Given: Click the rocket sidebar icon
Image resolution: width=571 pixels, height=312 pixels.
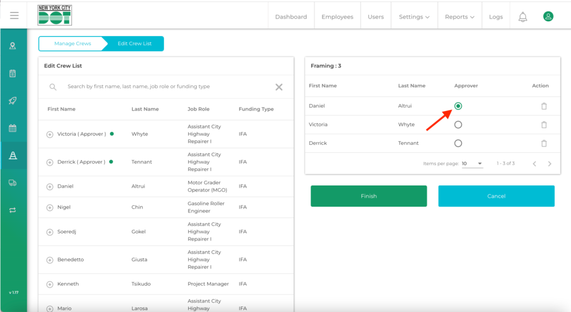Looking at the screenshot, I should [x=13, y=101].
